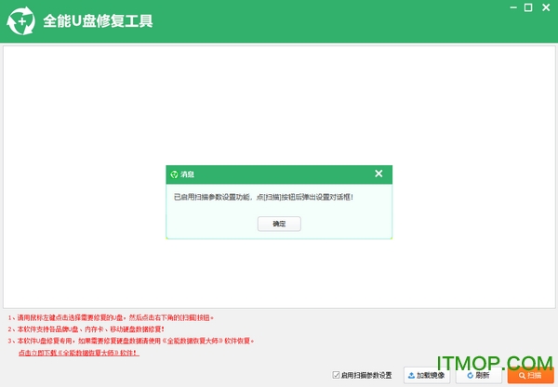
Task: Click the 刷新 button
Action: [479, 375]
